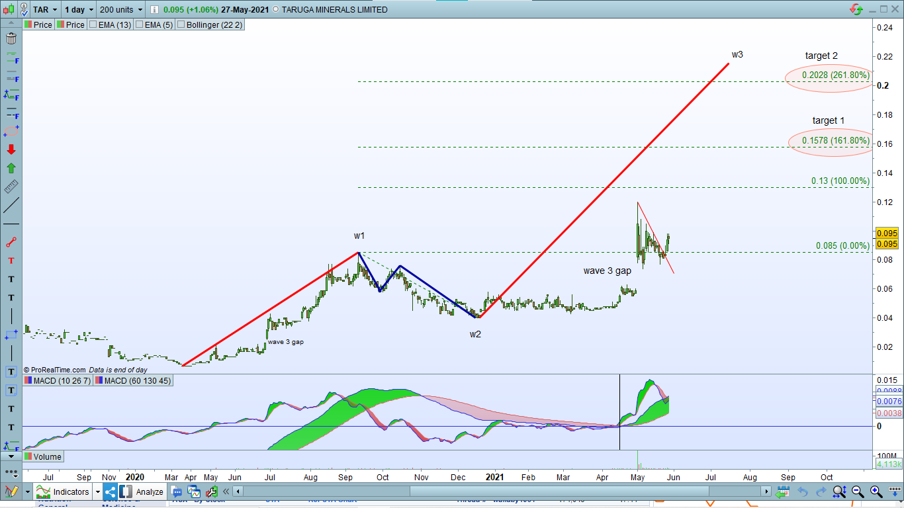Click the '0.1578 (161.80%)' Fibonacci label
The width and height of the screenshot is (904, 508).
tap(835, 140)
